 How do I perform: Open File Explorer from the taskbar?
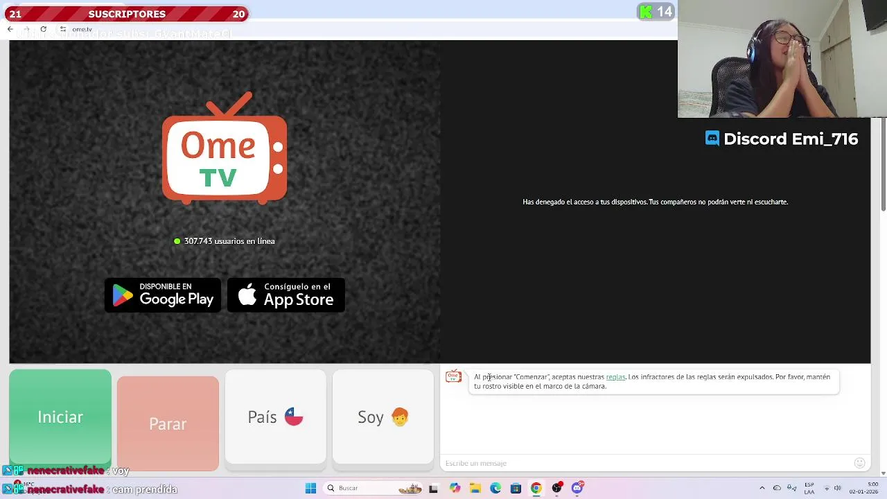[x=475, y=488]
